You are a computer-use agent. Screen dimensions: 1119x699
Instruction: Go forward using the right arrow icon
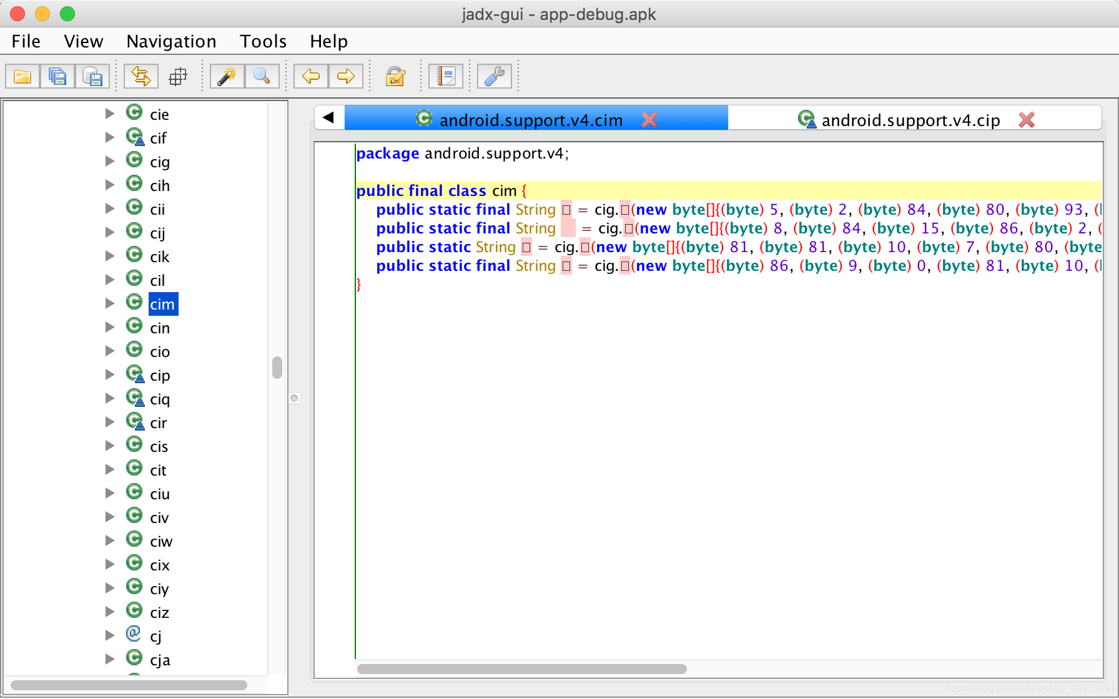346,77
